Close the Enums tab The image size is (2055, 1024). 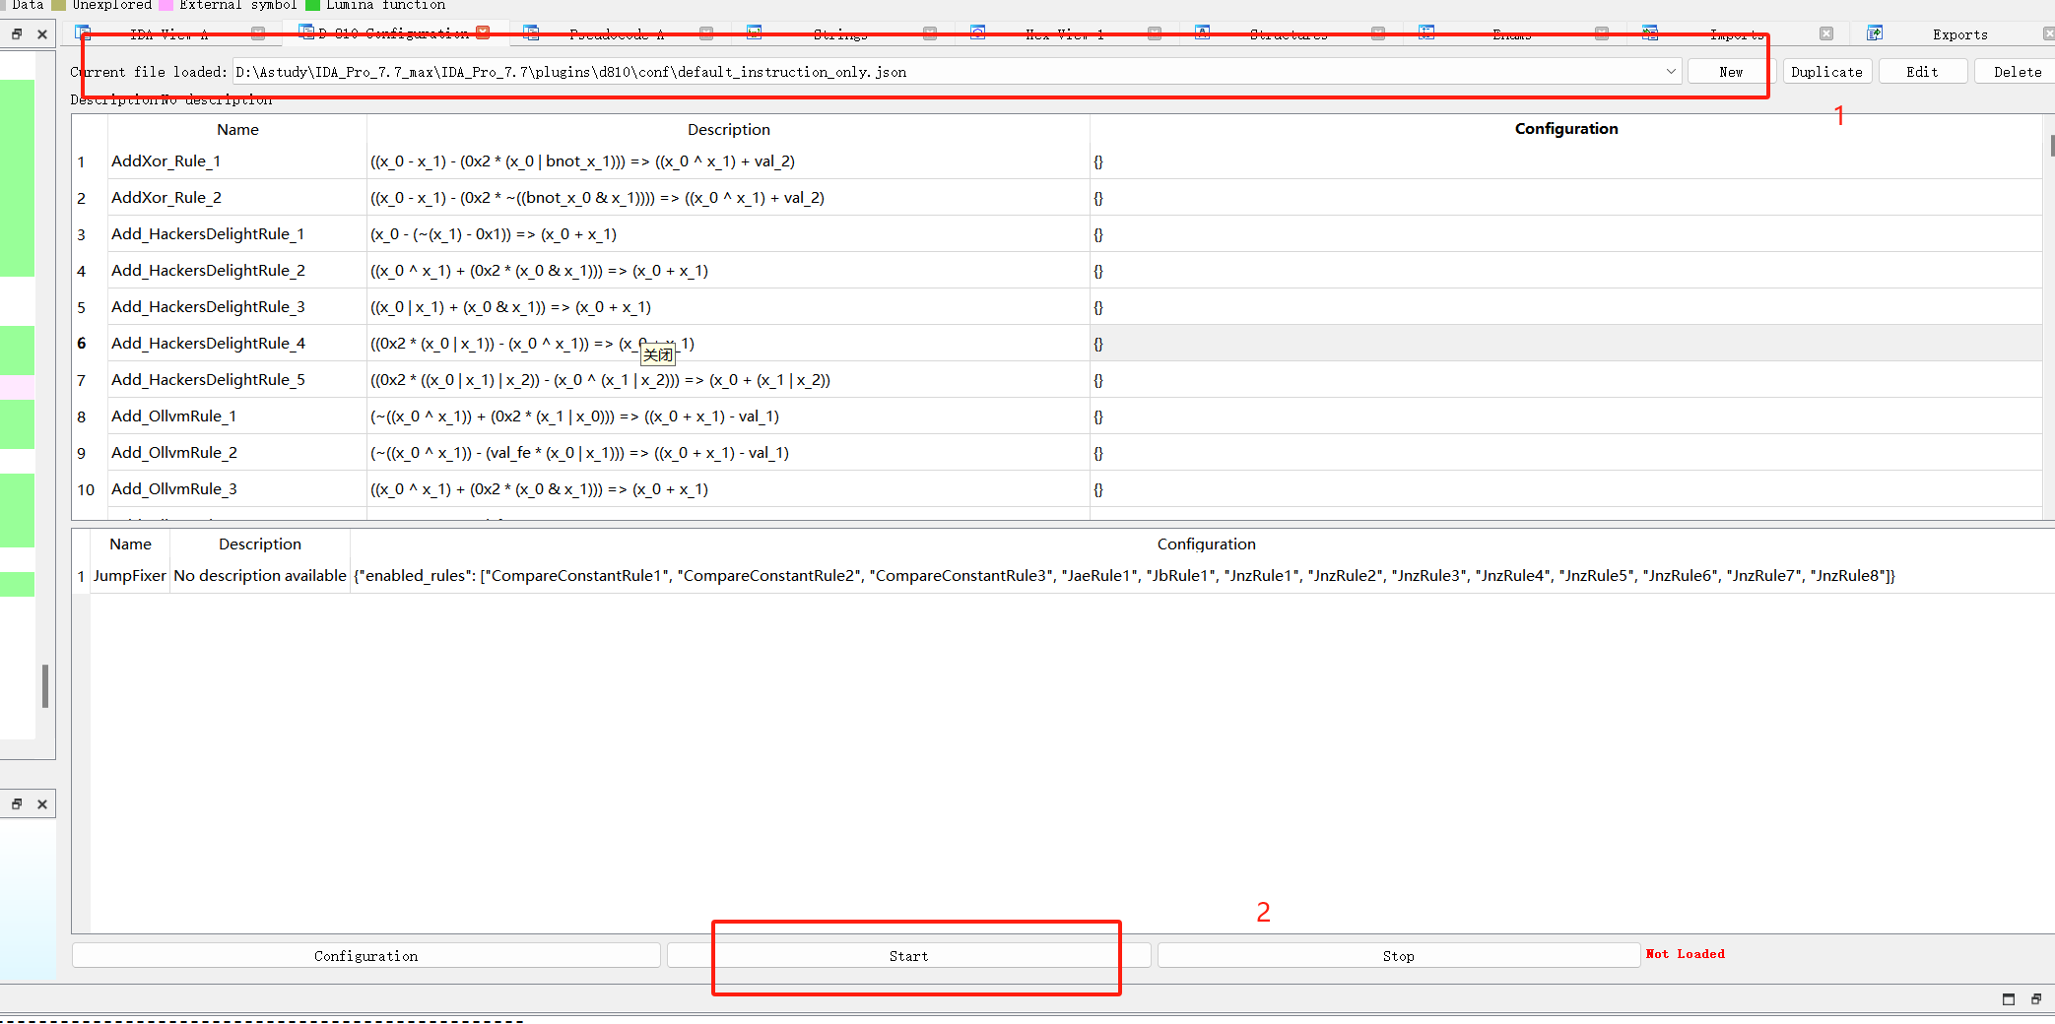coord(1602,33)
